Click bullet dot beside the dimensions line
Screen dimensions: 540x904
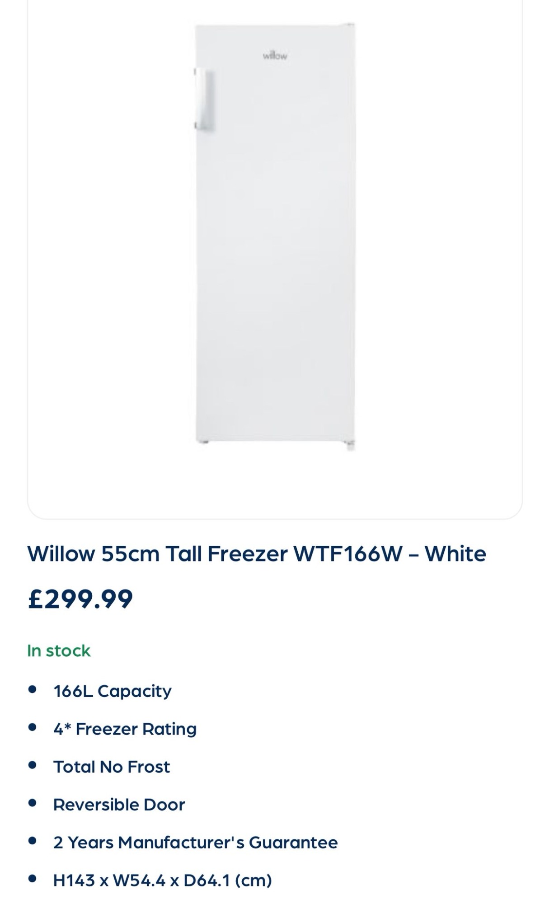[32, 879]
